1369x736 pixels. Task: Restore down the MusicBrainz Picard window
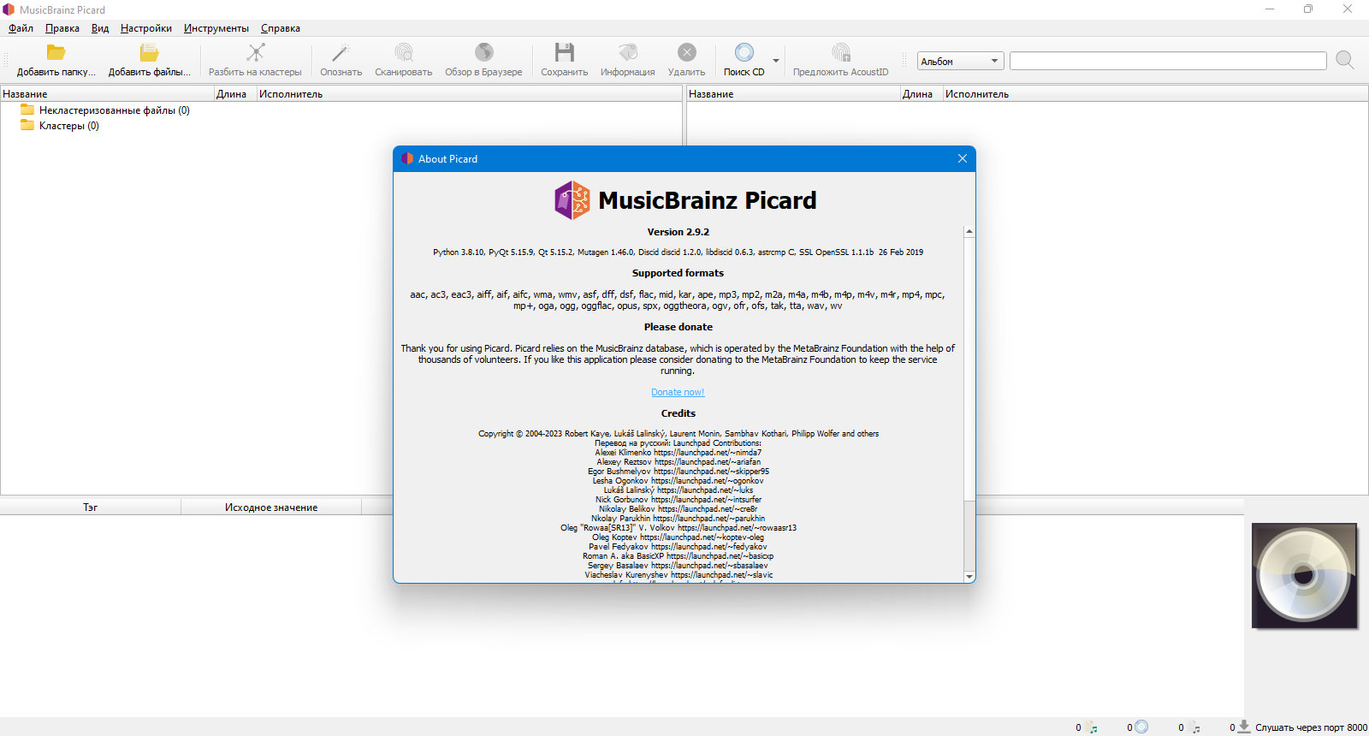point(1308,9)
